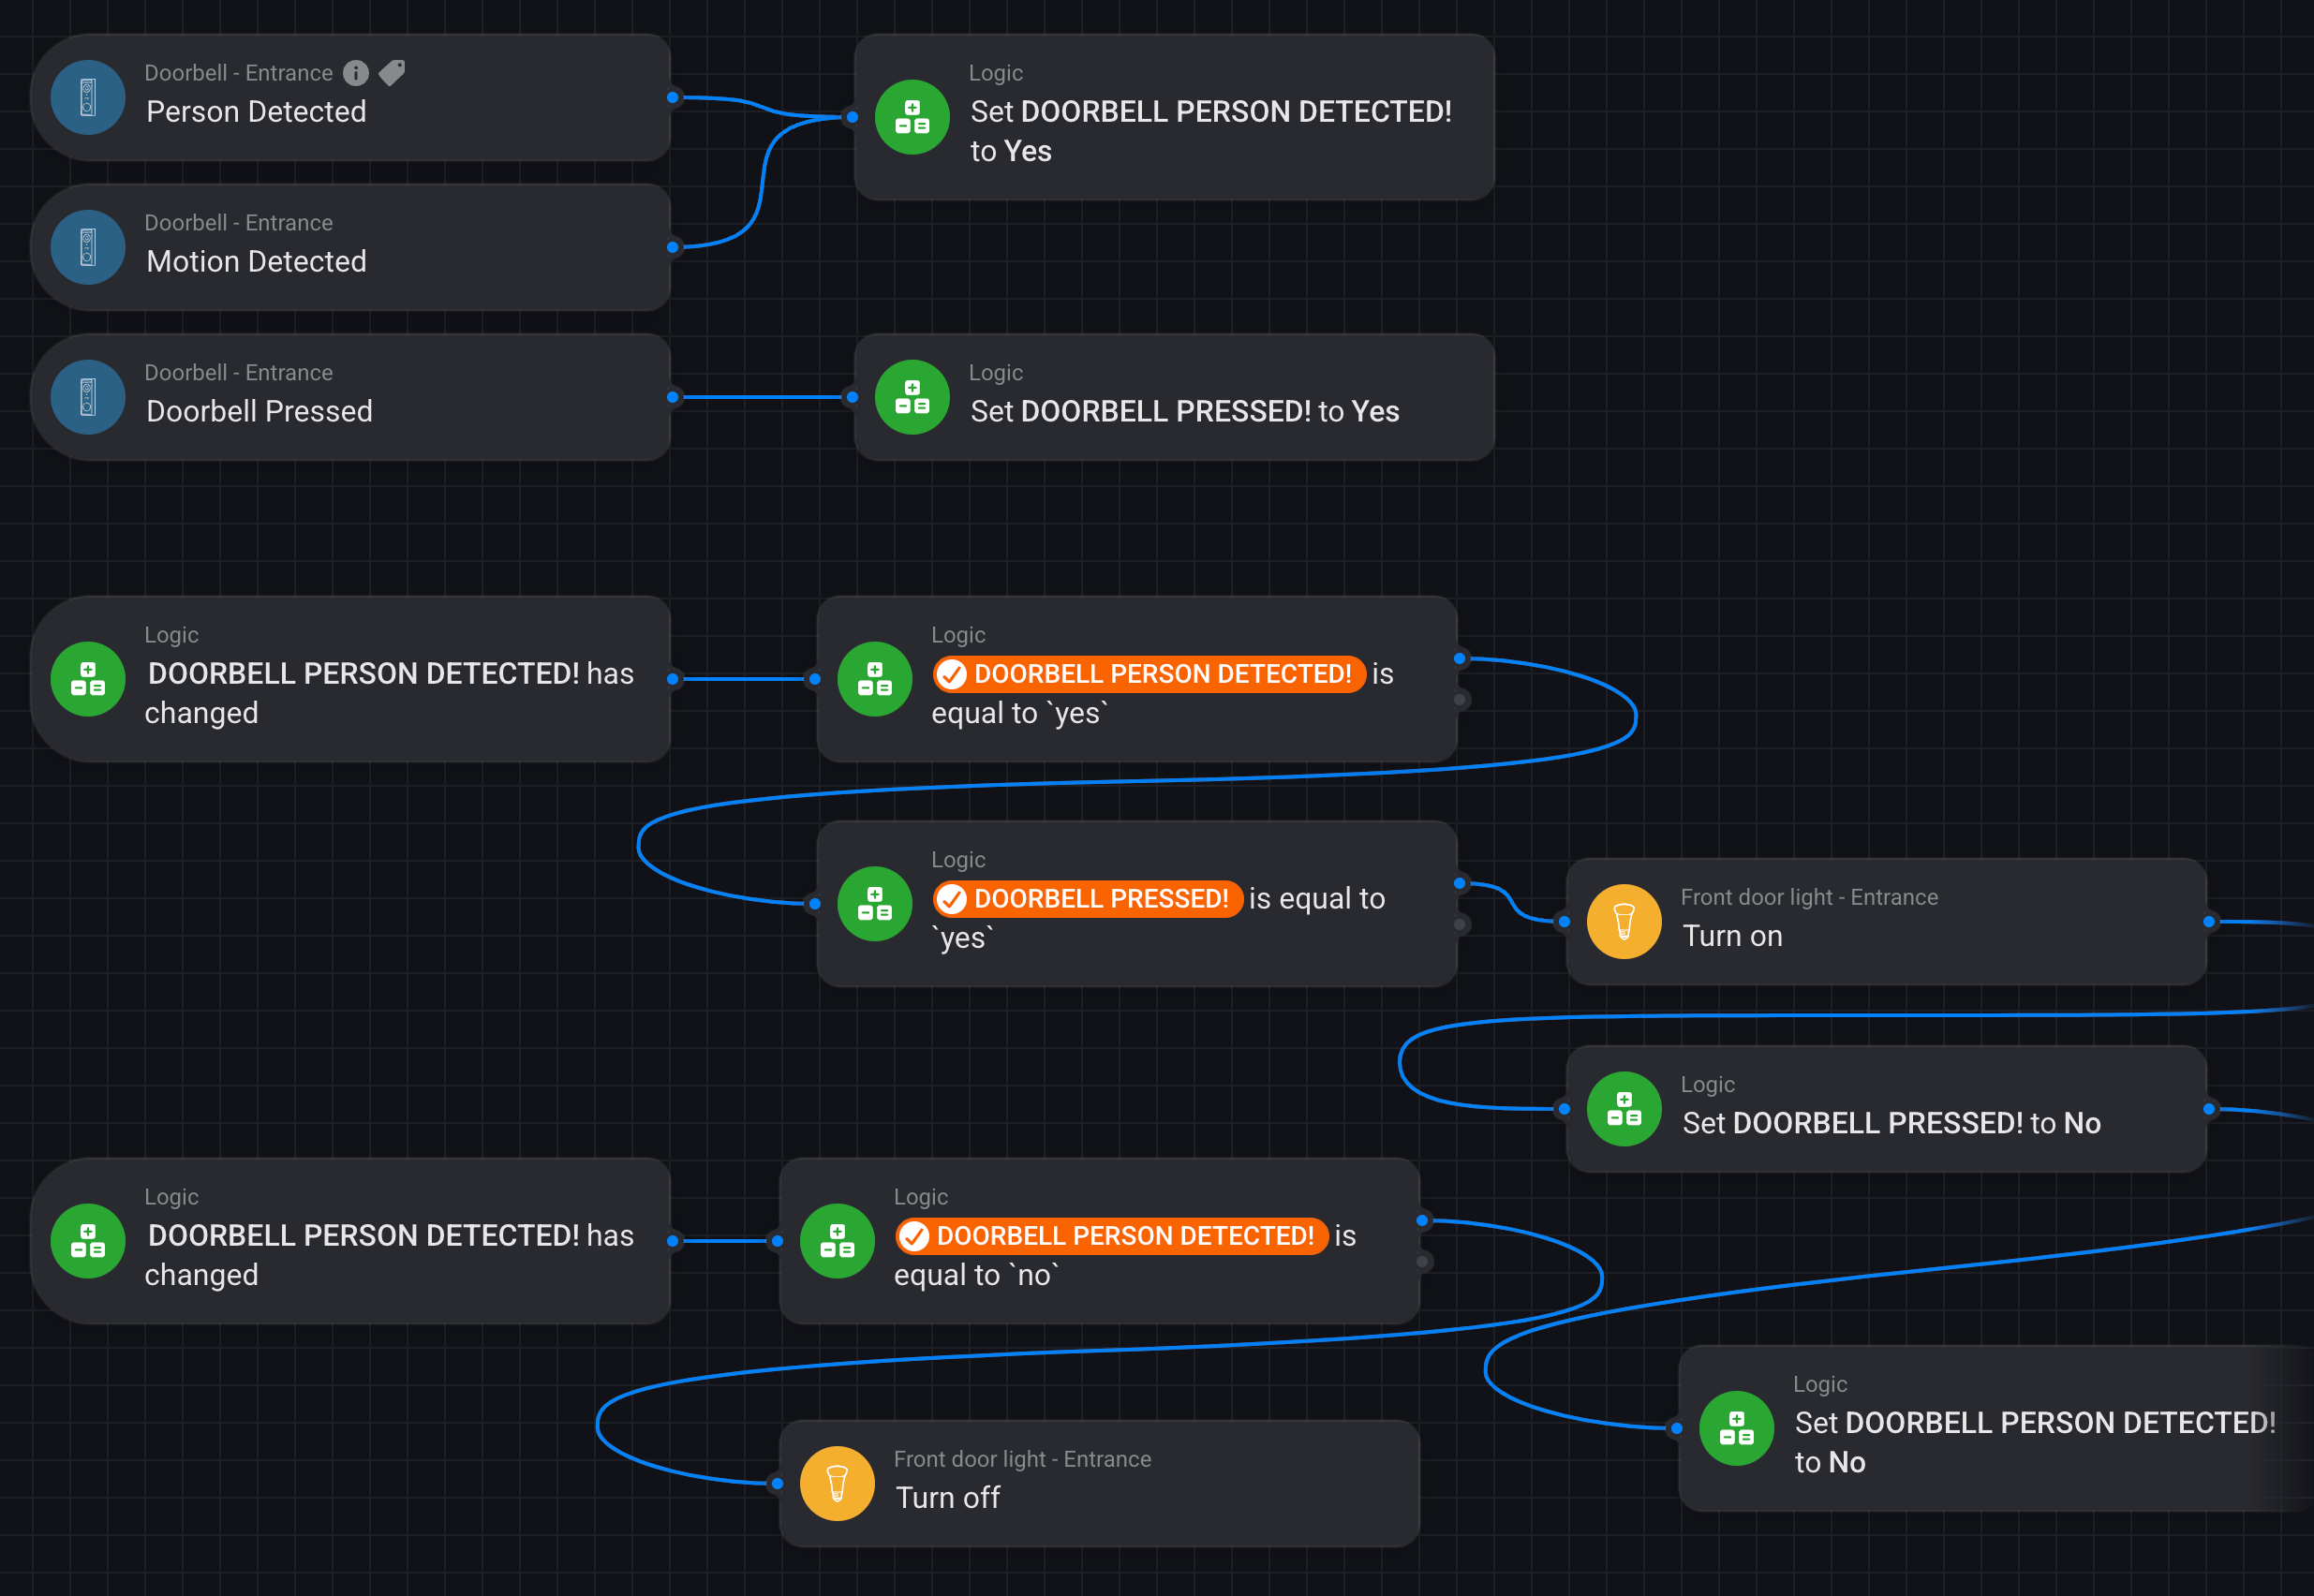Click the orange DOORBELL PRESSED! variable tag
Image resolution: width=2314 pixels, height=1596 pixels.
click(1100, 899)
